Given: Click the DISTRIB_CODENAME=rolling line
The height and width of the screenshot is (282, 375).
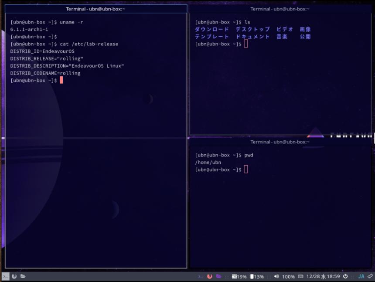Looking at the screenshot, I should tap(45, 73).
